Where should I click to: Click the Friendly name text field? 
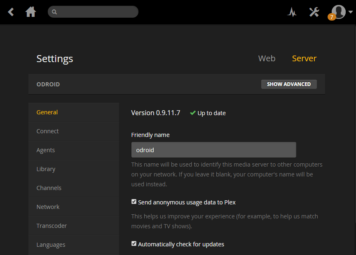(213, 150)
